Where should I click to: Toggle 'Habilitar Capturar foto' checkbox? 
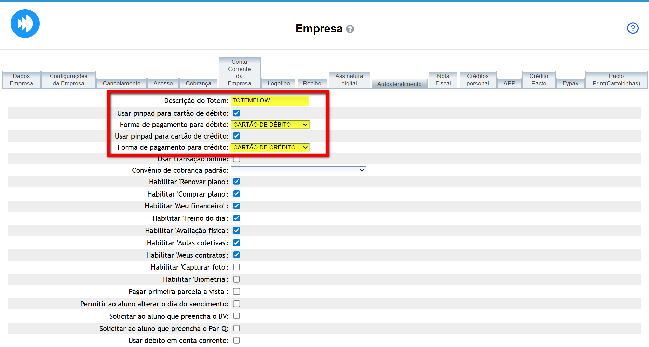(236, 267)
